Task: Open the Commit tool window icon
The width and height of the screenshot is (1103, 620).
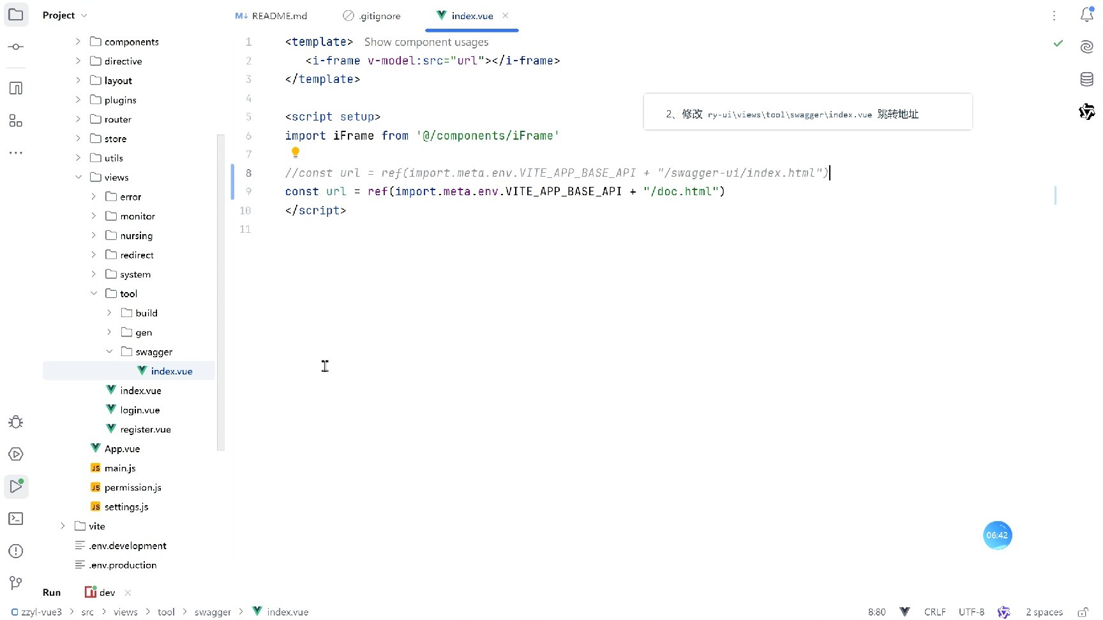Action: click(16, 47)
